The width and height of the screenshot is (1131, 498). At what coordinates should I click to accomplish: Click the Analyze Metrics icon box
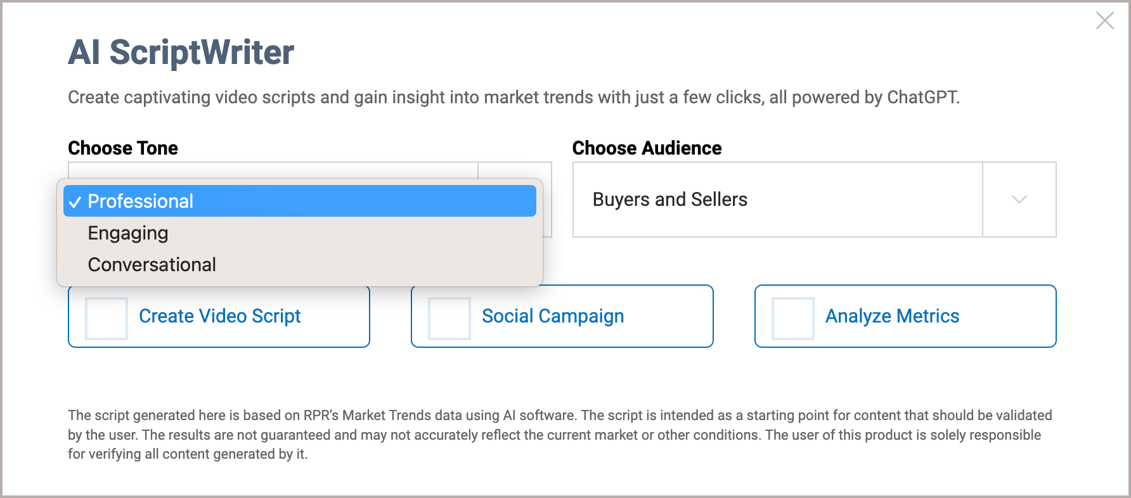[793, 318]
